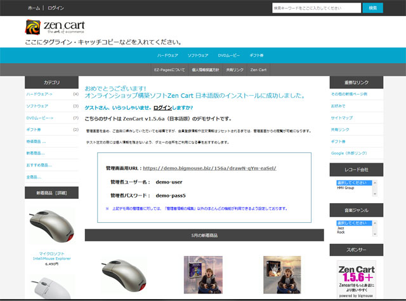Open the ホーム link in top bar
The height and width of the screenshot is (301, 406).
[x=34, y=8]
